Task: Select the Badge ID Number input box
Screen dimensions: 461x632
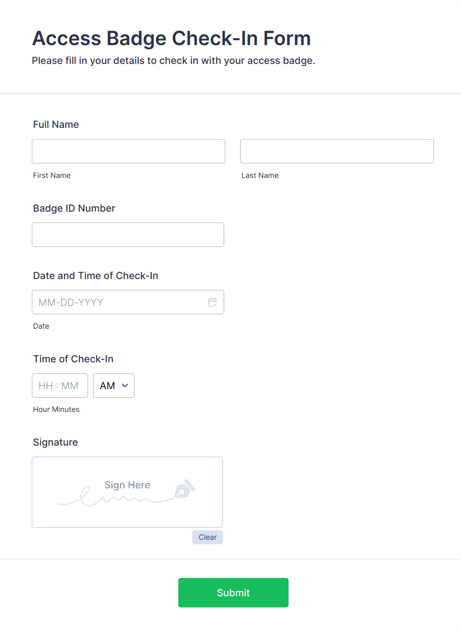Action: pos(128,234)
